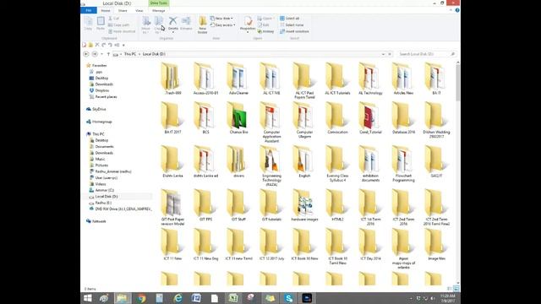Open Skype from the taskbar

pyautogui.click(x=289, y=298)
